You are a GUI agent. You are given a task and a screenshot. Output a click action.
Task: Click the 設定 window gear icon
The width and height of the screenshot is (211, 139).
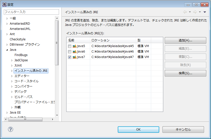[4, 4]
